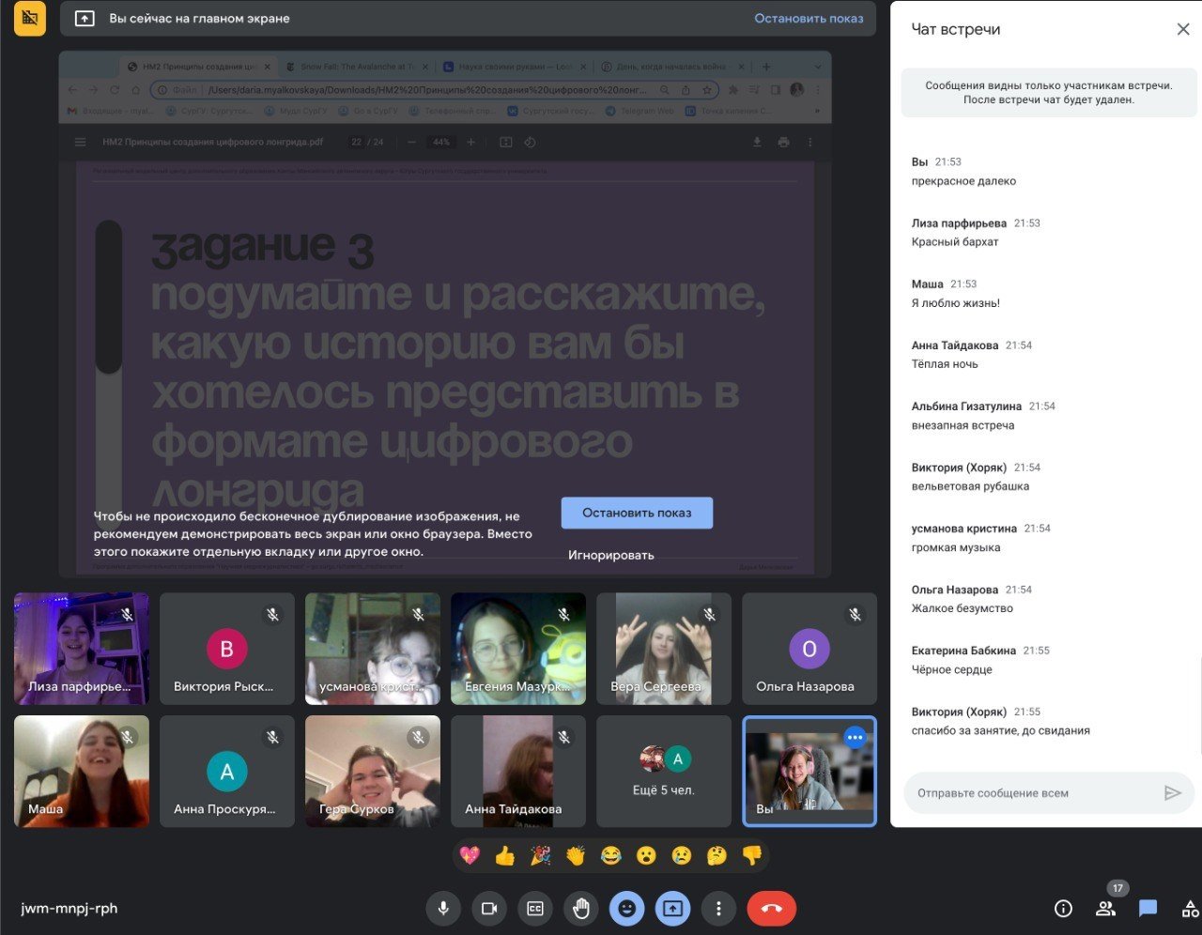Toggle the meeting chat panel icon
The width and height of the screenshot is (1202, 935).
(1148, 909)
